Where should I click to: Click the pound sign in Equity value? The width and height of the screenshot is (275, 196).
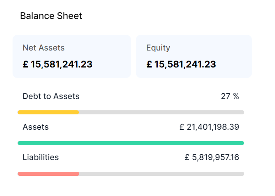tap(149, 64)
